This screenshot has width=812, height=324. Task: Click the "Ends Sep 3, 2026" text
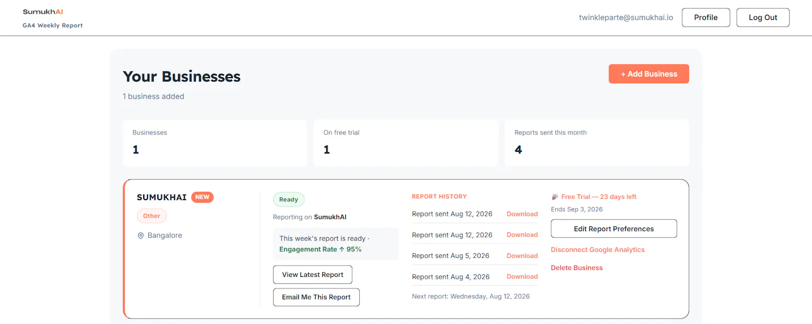coord(577,209)
